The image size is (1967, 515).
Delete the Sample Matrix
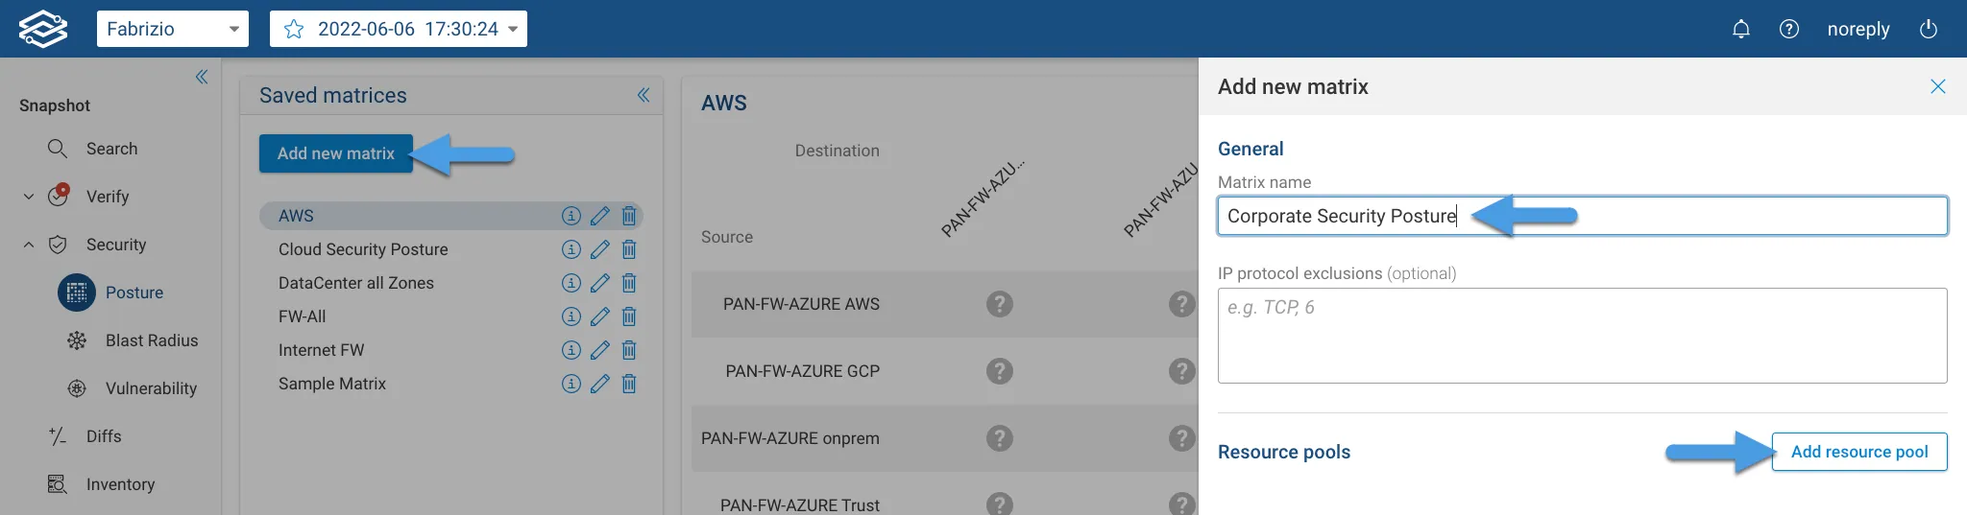tap(629, 384)
